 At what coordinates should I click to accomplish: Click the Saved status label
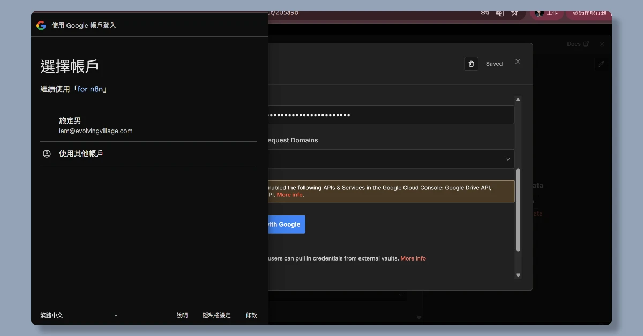point(494,64)
